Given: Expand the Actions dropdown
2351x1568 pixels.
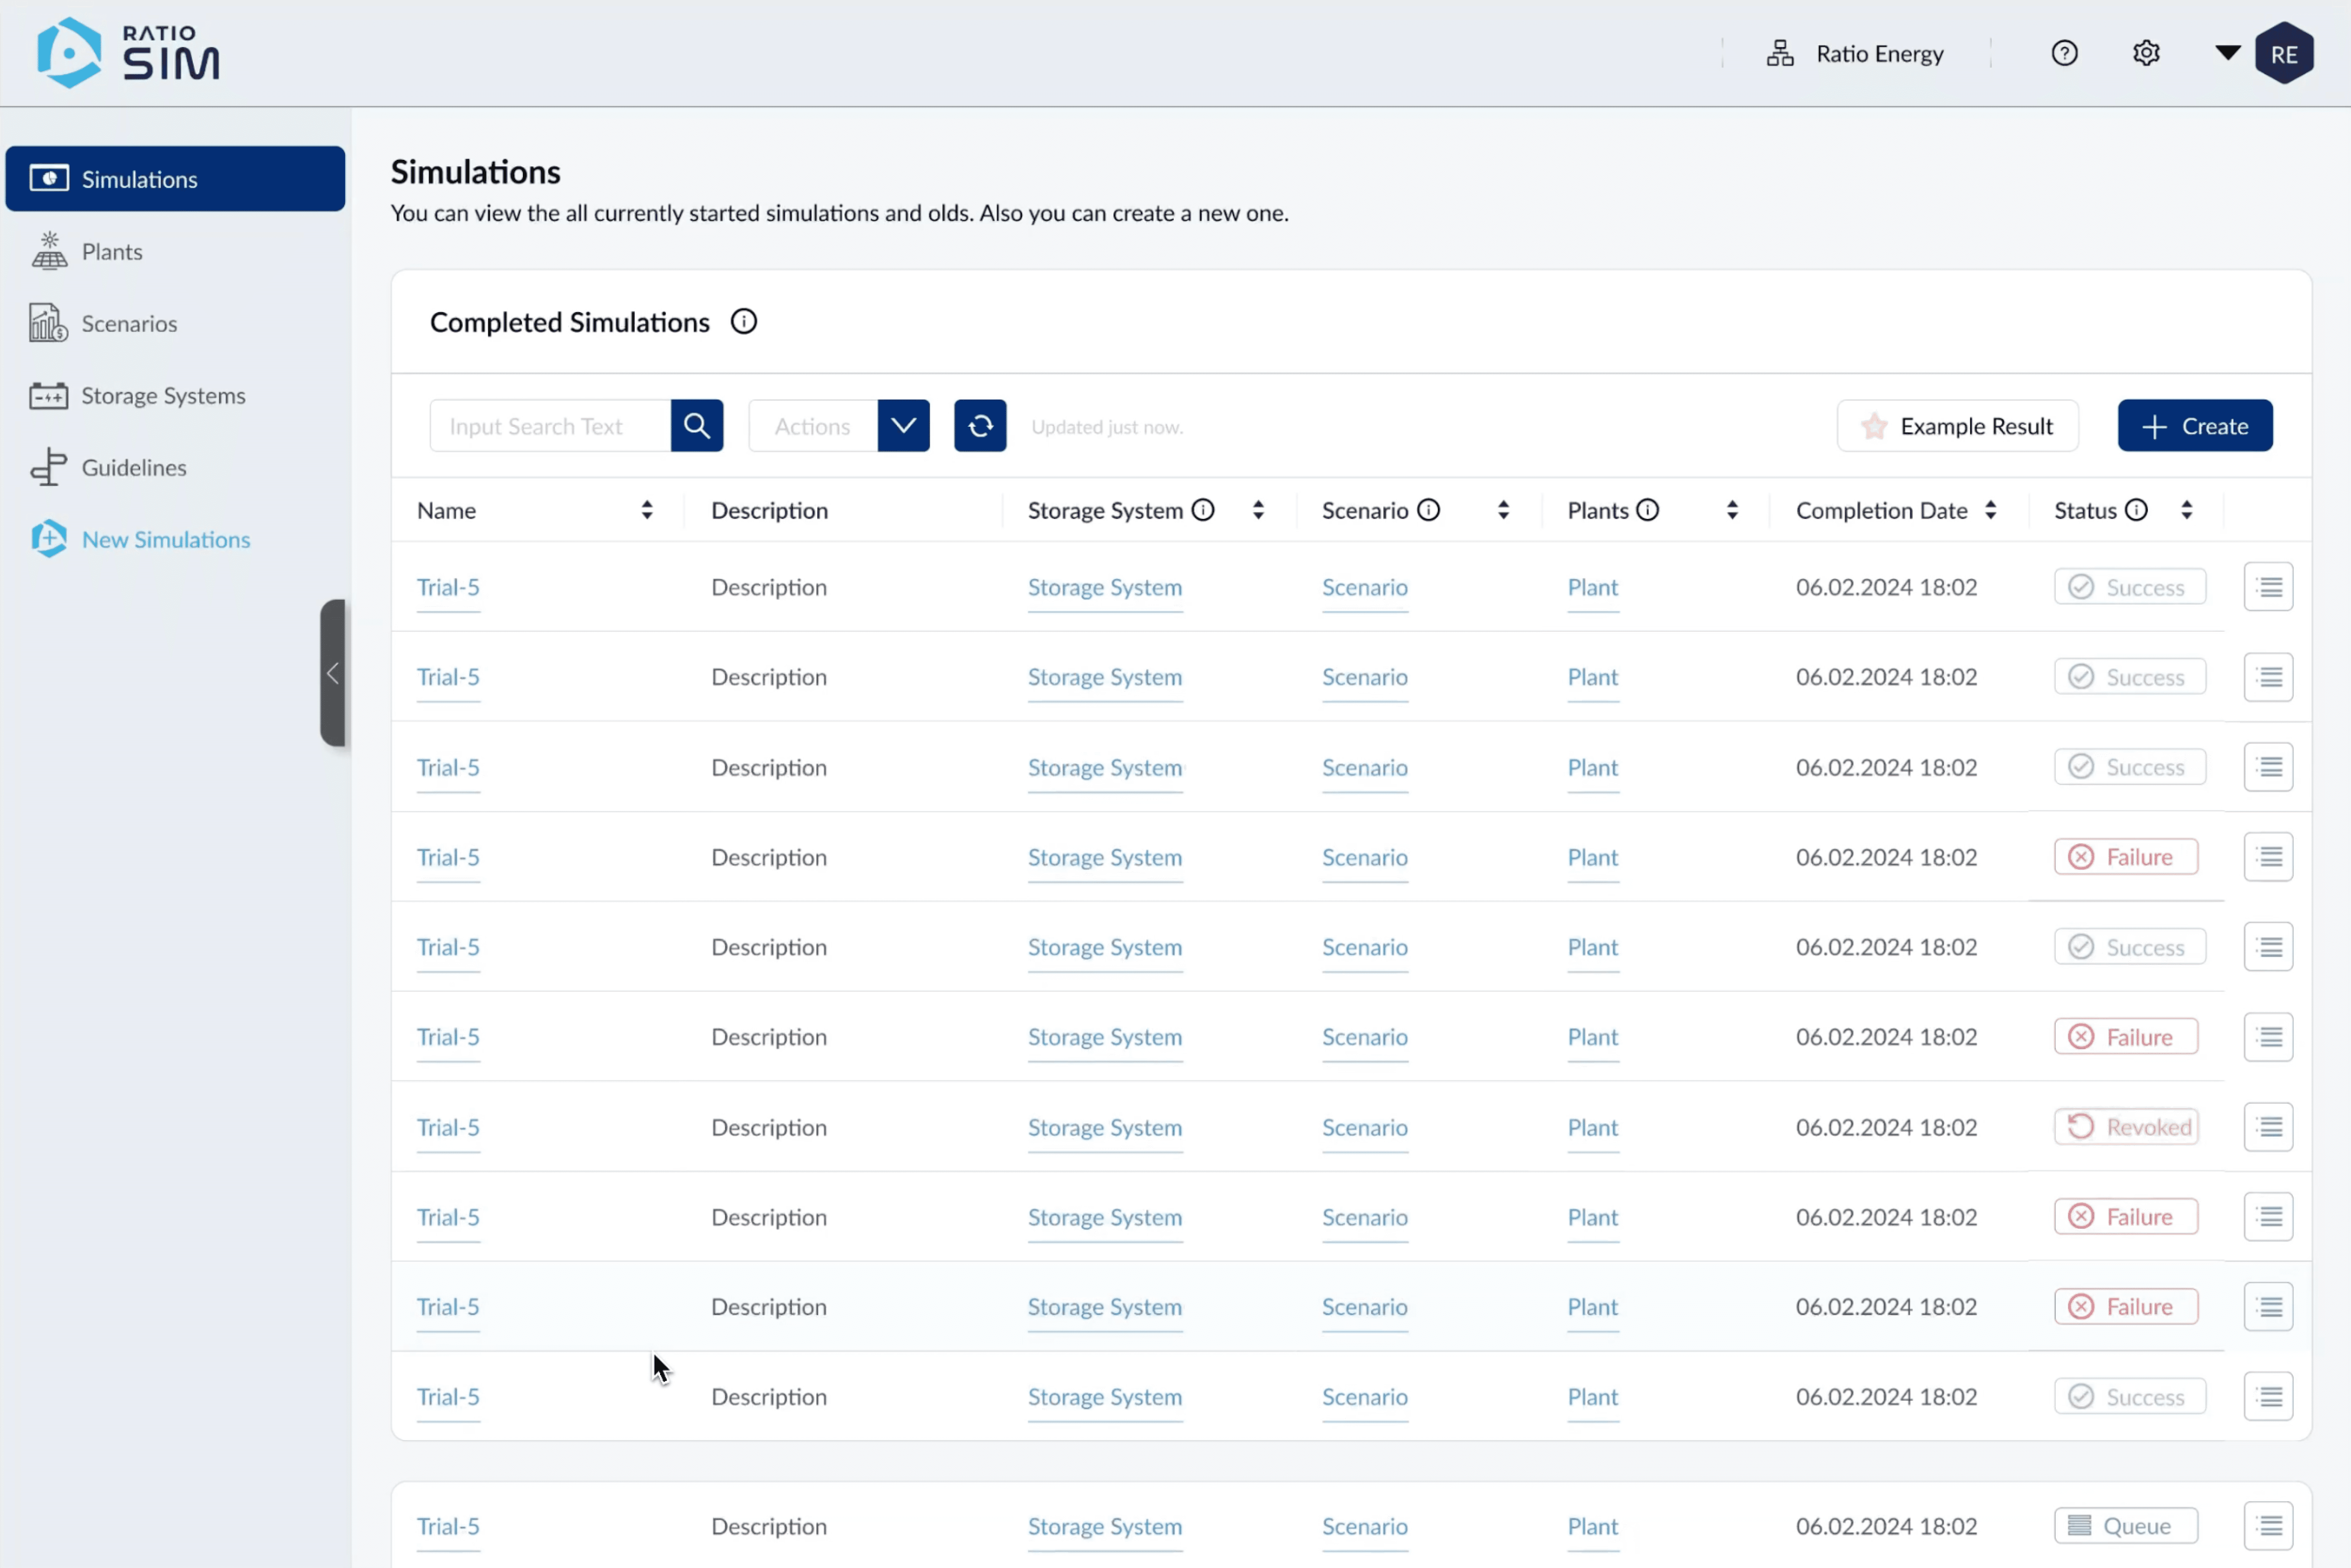Looking at the screenshot, I should tap(903, 426).
